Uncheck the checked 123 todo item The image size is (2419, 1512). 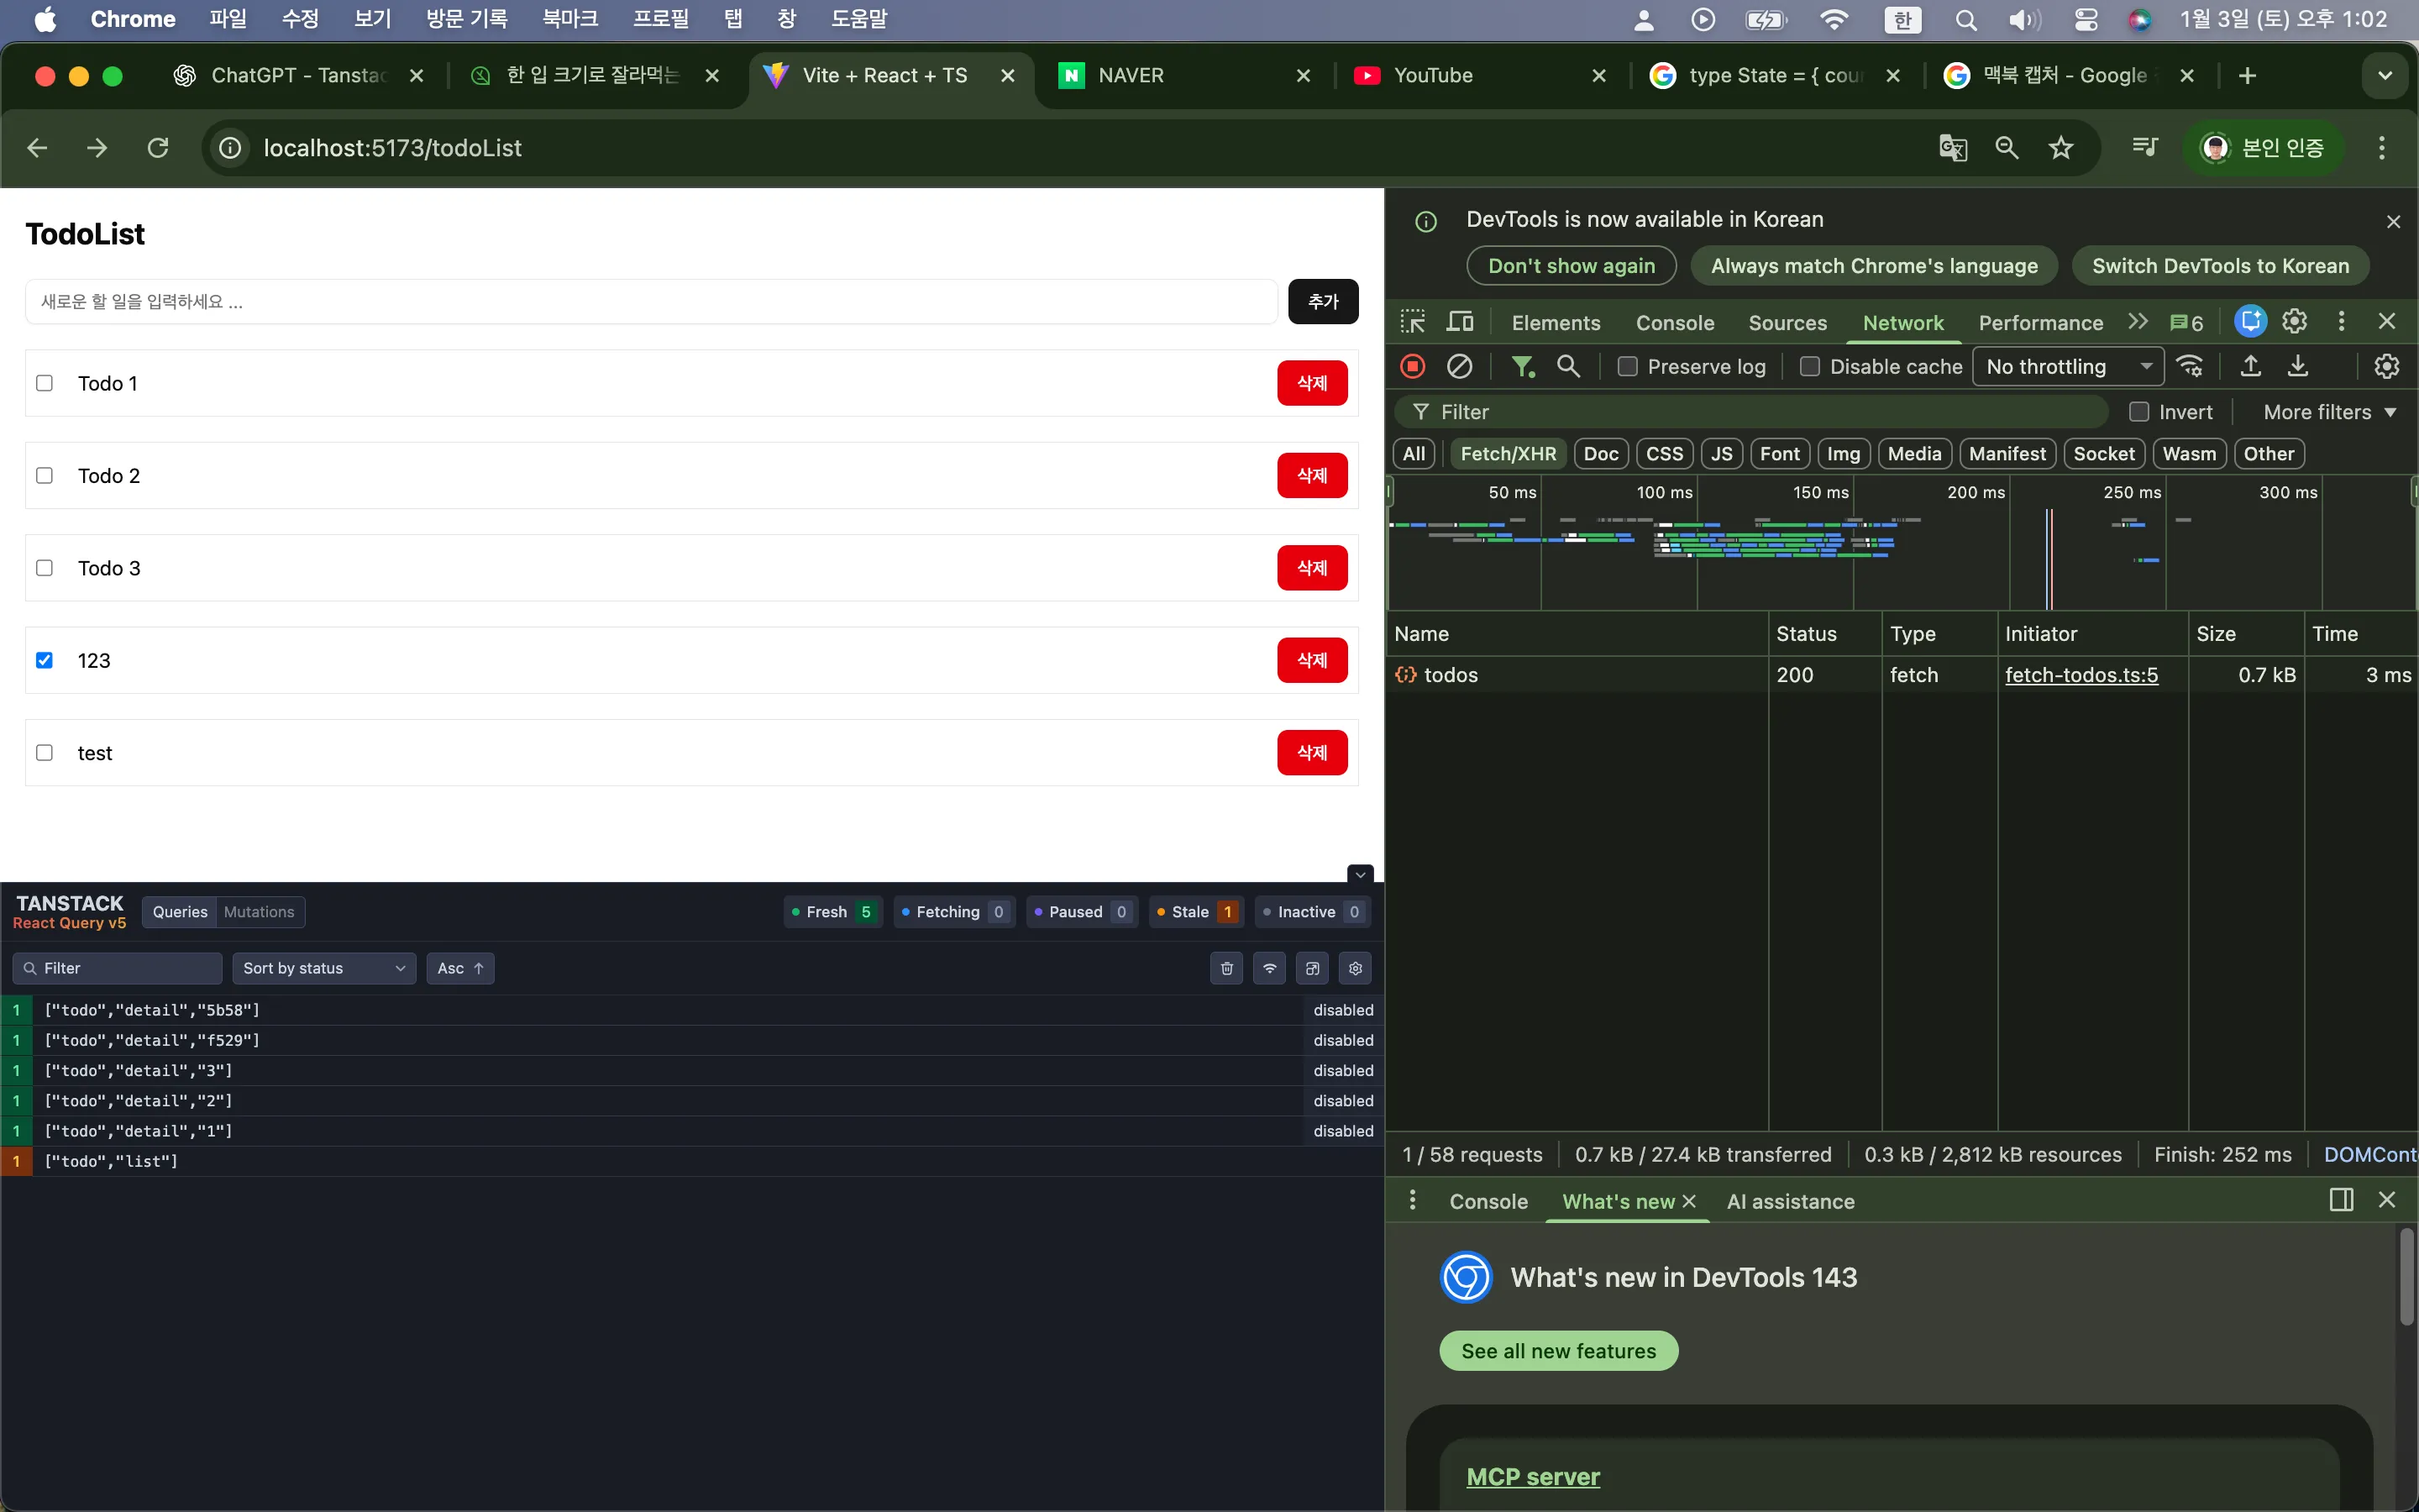[45, 660]
